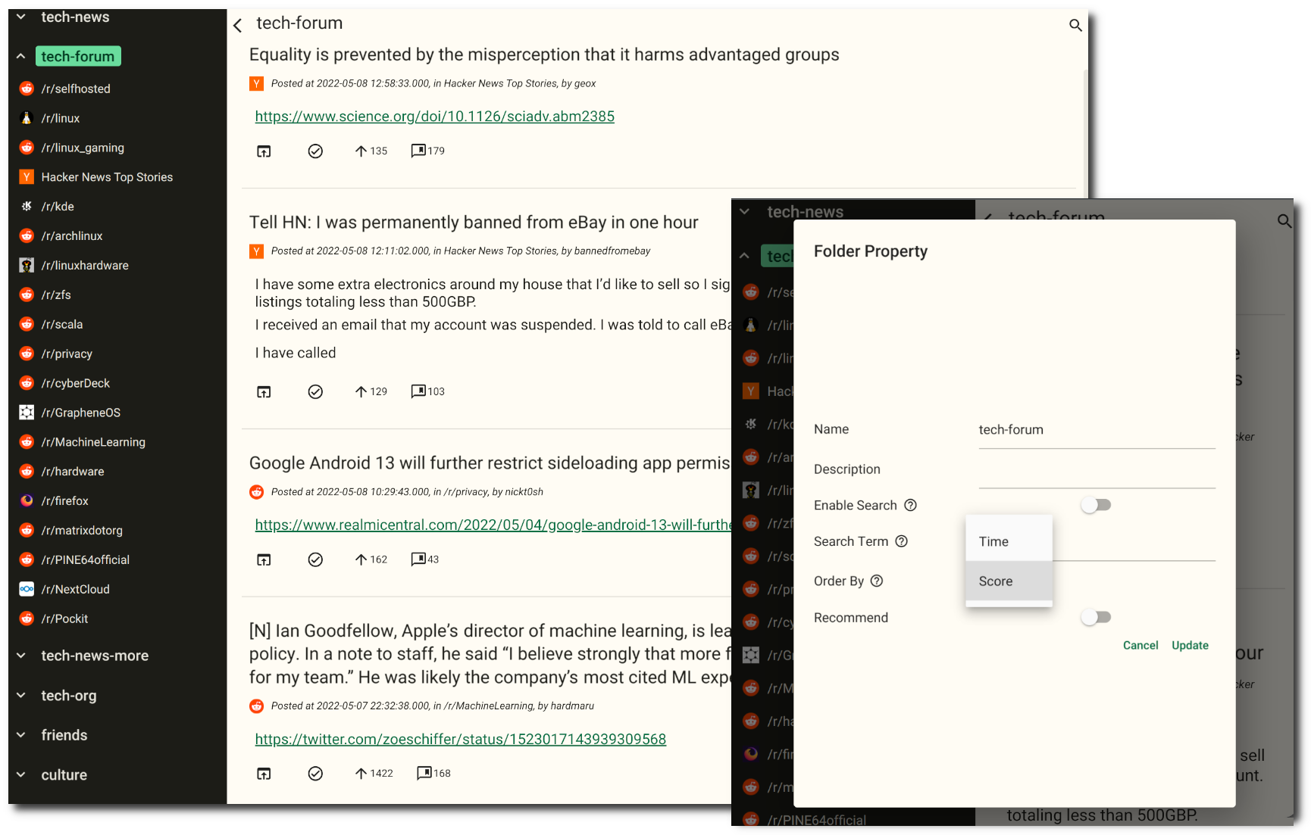Expand the friends folder
1311x835 pixels.
pyautogui.click(x=21, y=735)
